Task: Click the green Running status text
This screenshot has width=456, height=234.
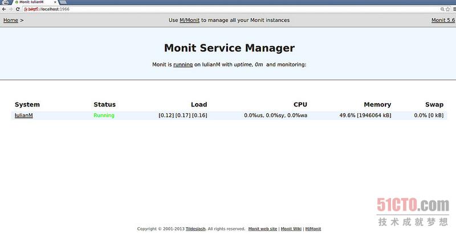Action: [x=104, y=115]
